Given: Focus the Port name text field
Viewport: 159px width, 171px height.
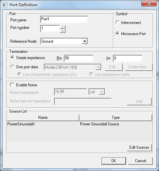Looking at the screenshot, I should pos(64,19).
